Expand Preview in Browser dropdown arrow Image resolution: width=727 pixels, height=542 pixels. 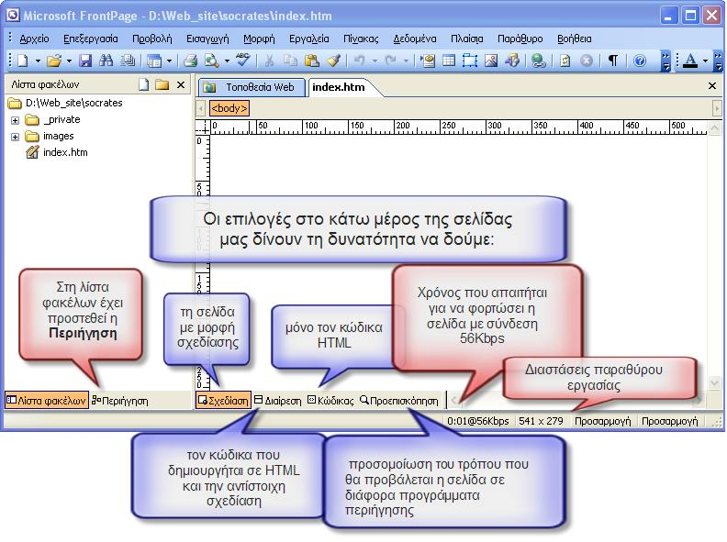click(227, 61)
